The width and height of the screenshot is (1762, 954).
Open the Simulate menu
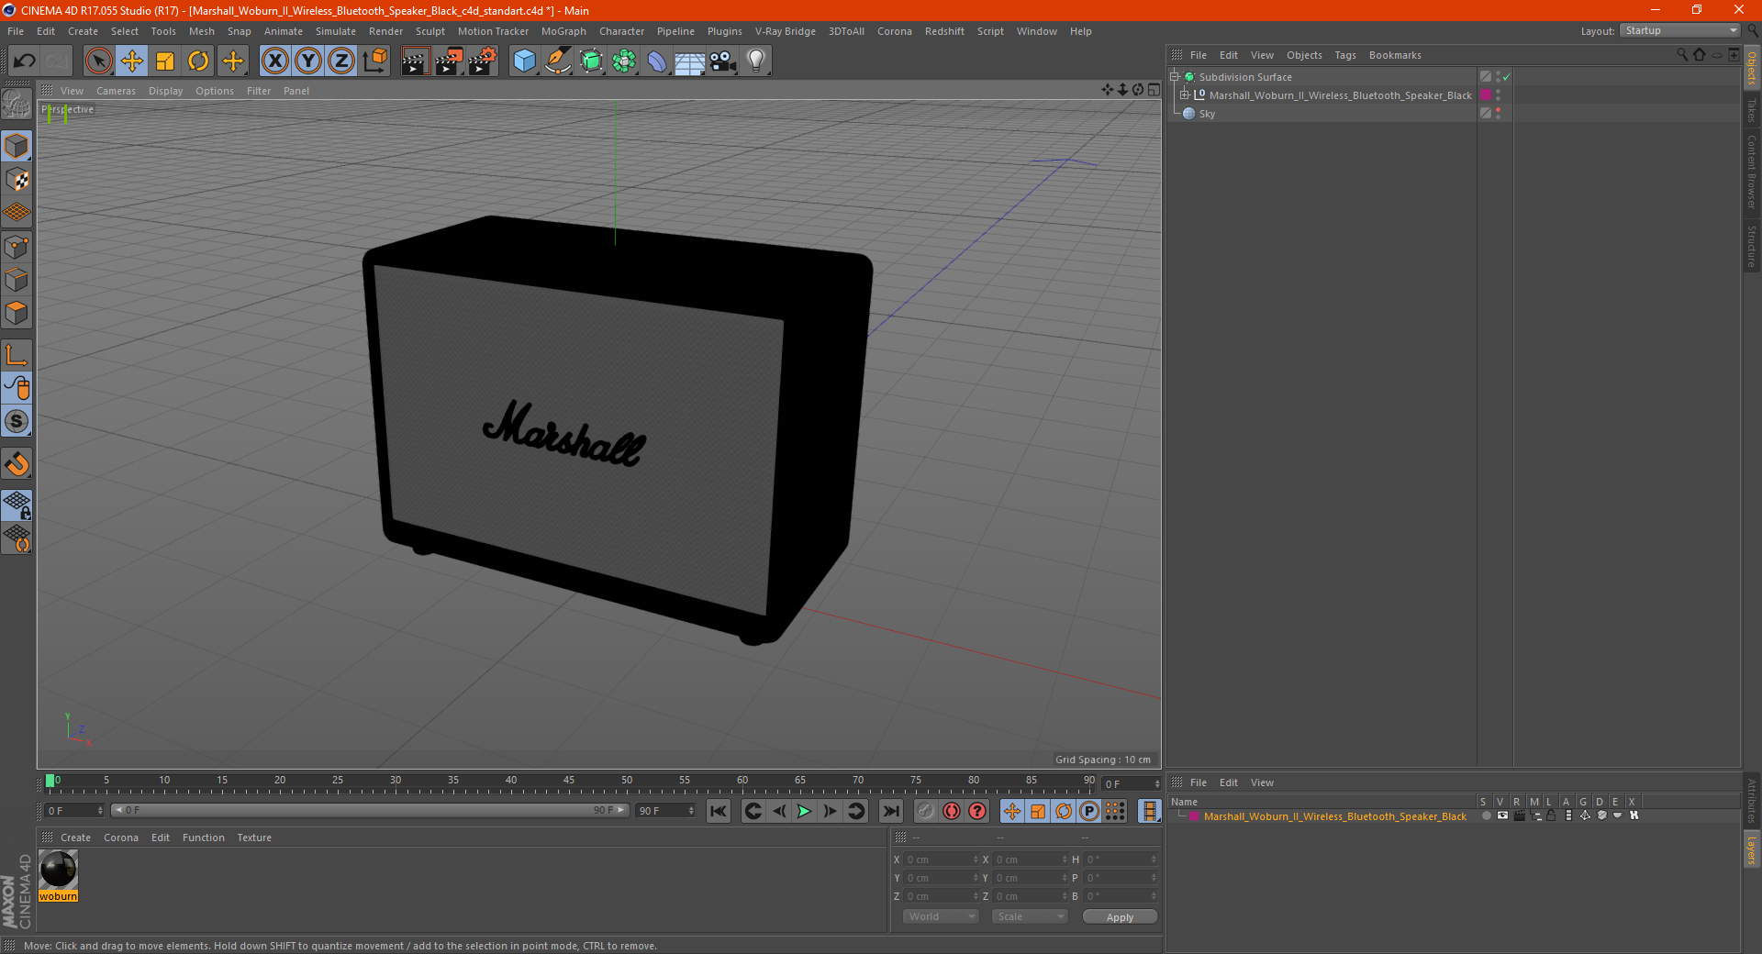coord(336,31)
